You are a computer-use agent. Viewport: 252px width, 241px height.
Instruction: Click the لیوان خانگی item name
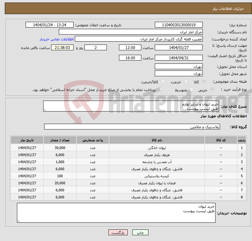point(157,148)
